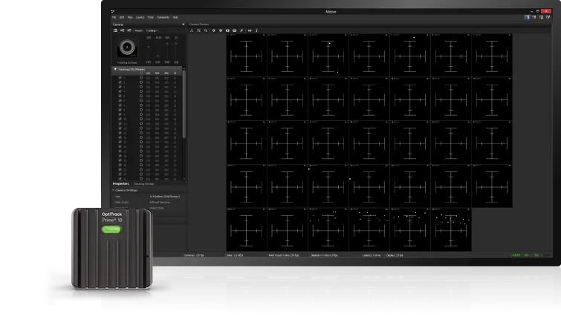Image resolution: width=561 pixels, height=328 pixels.
Task: Open the Preset Tracking dropdown
Action: (x=152, y=30)
